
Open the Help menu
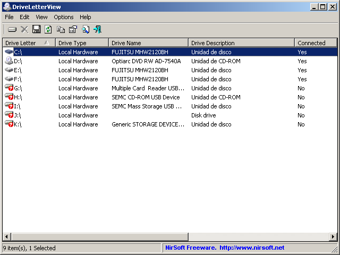[x=85, y=17]
